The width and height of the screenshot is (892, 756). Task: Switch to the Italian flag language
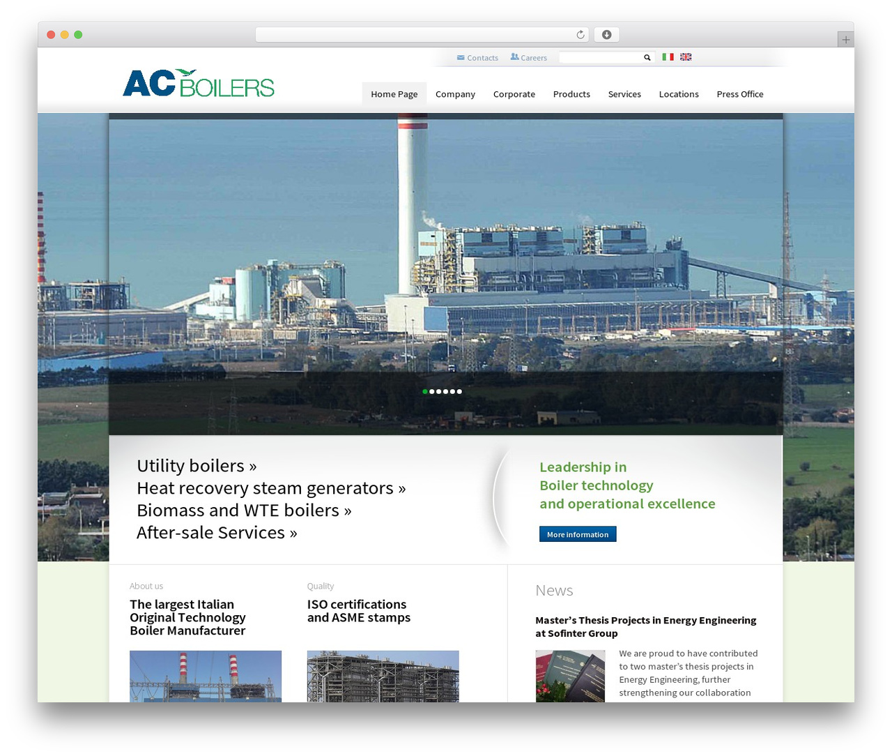click(668, 57)
